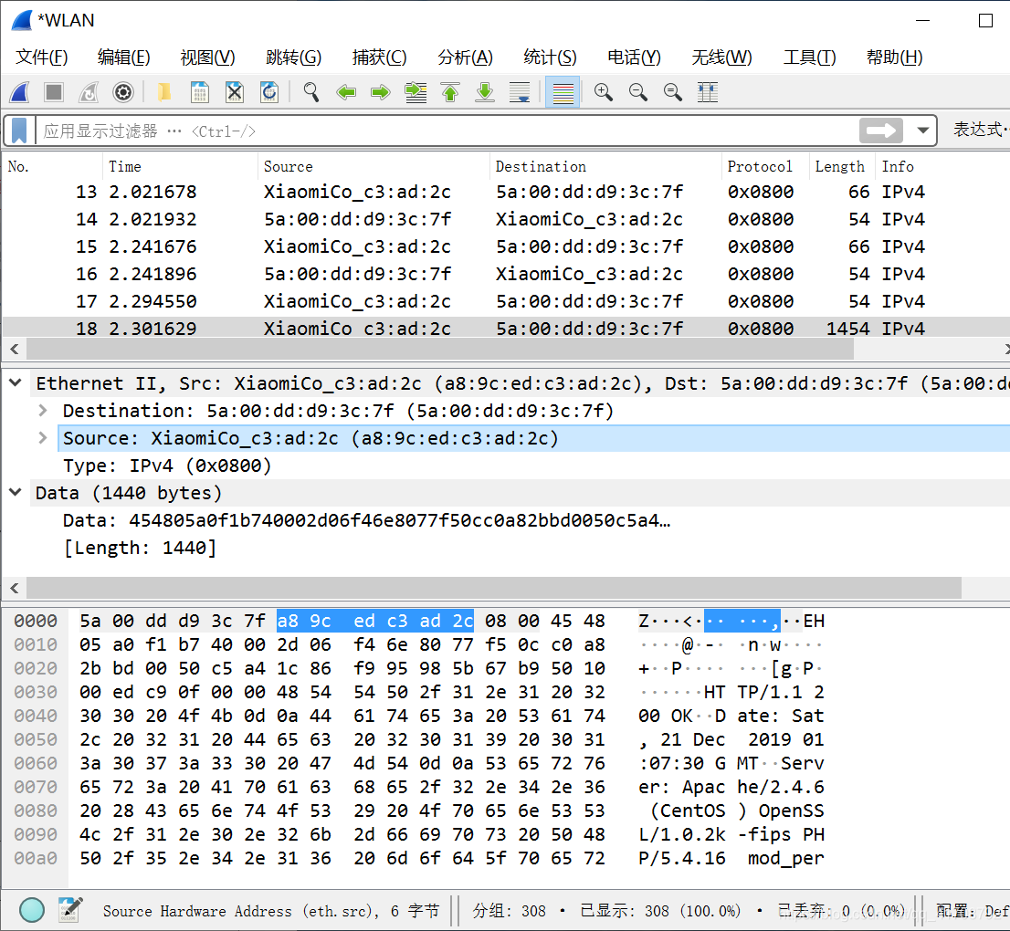Open the 跳转(G) menu

point(293,58)
